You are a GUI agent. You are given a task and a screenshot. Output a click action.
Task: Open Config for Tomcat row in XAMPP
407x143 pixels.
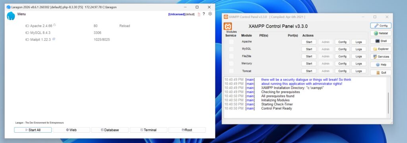point(342,71)
